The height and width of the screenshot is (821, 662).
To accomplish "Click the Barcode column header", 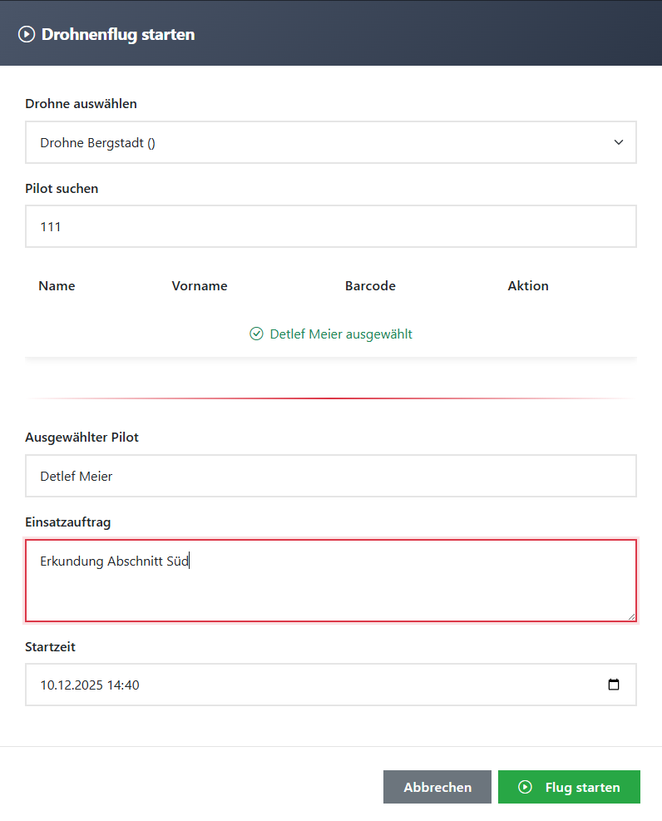I will pos(370,285).
